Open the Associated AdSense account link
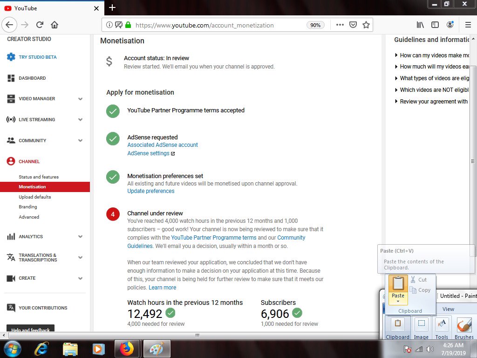Image resolution: width=477 pixels, height=358 pixels. 163,145
